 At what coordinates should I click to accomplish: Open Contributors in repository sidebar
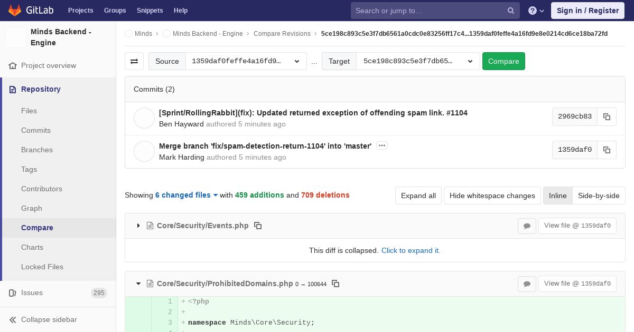[42, 189]
